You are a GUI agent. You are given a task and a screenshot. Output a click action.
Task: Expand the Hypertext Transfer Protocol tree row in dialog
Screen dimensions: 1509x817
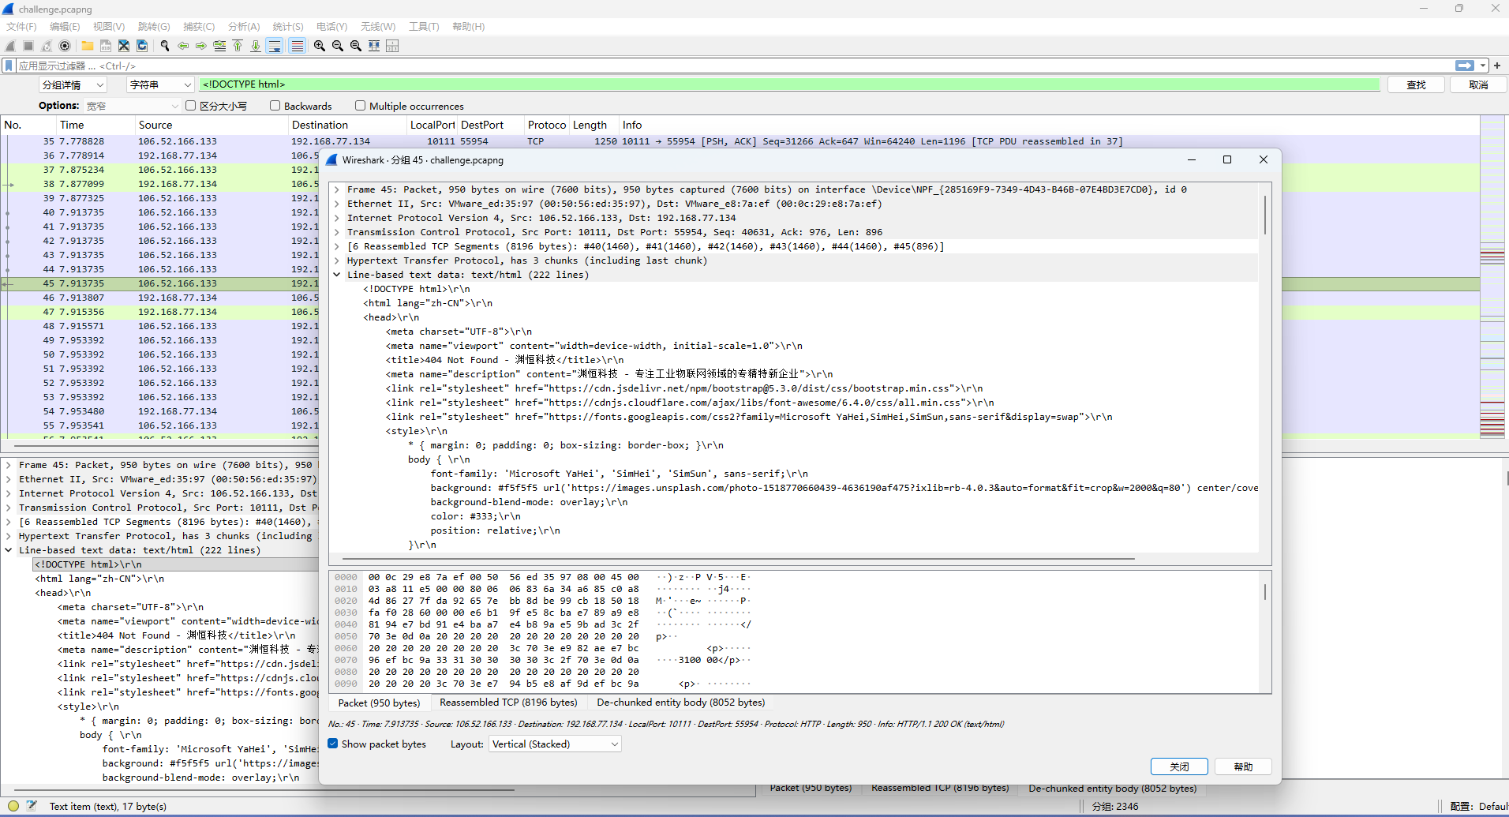click(x=337, y=260)
